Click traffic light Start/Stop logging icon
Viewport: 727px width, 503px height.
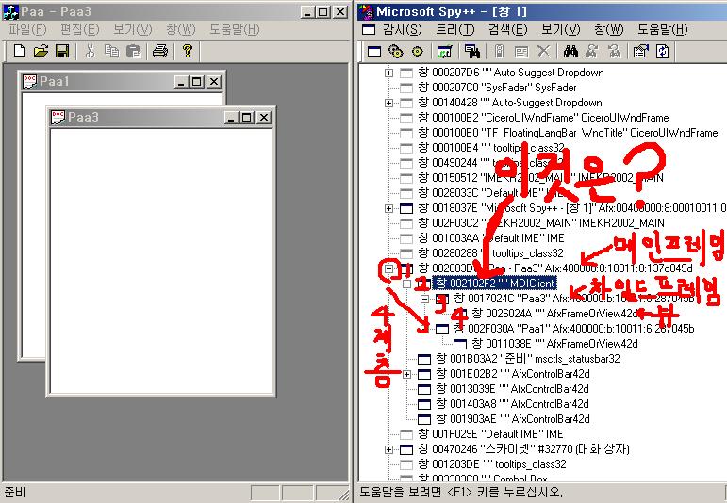click(499, 52)
